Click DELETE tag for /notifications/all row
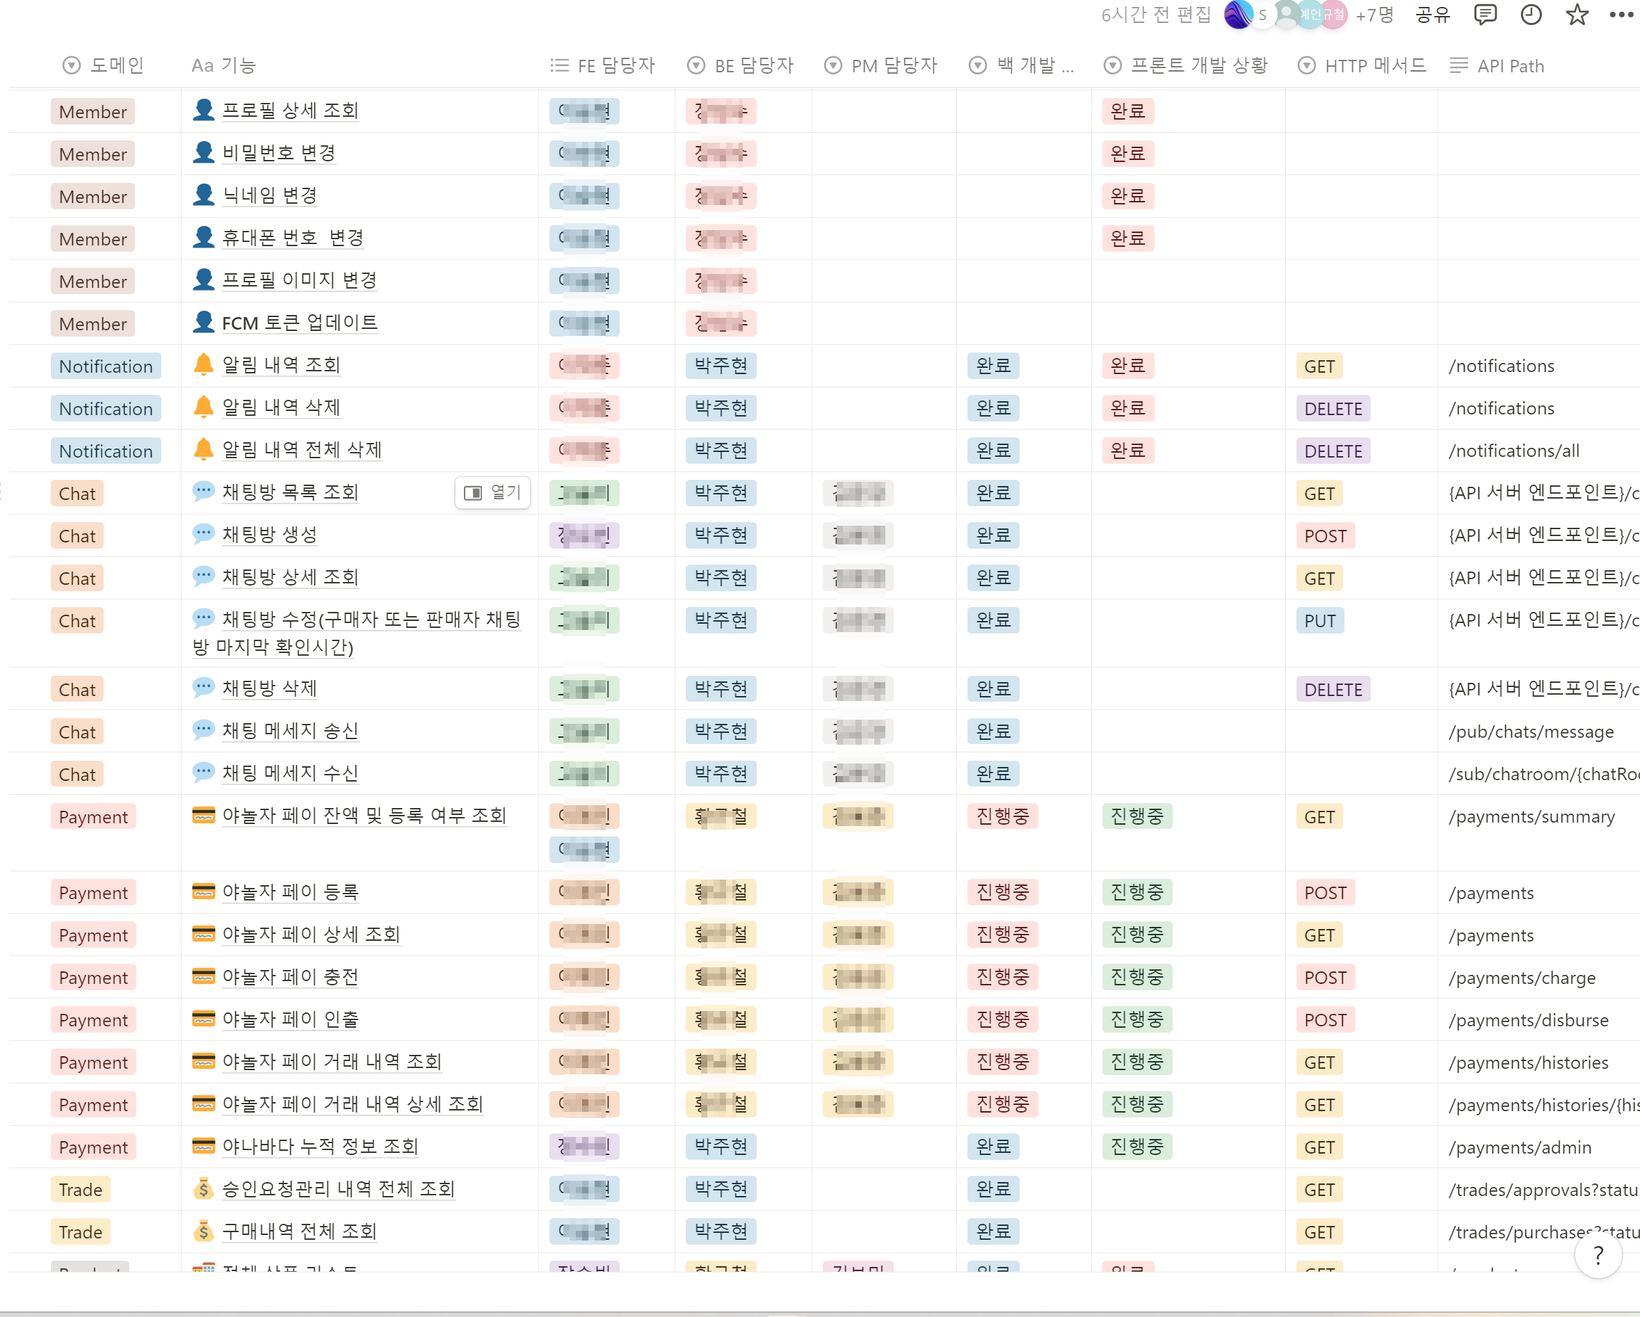 click(x=1333, y=451)
